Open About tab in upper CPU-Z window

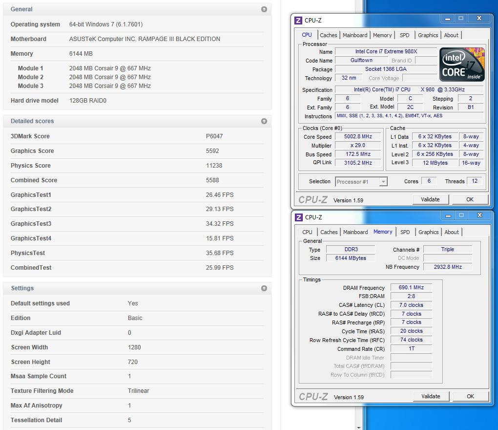[x=451, y=35]
